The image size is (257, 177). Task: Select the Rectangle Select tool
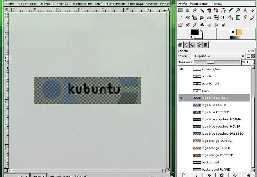180,10
